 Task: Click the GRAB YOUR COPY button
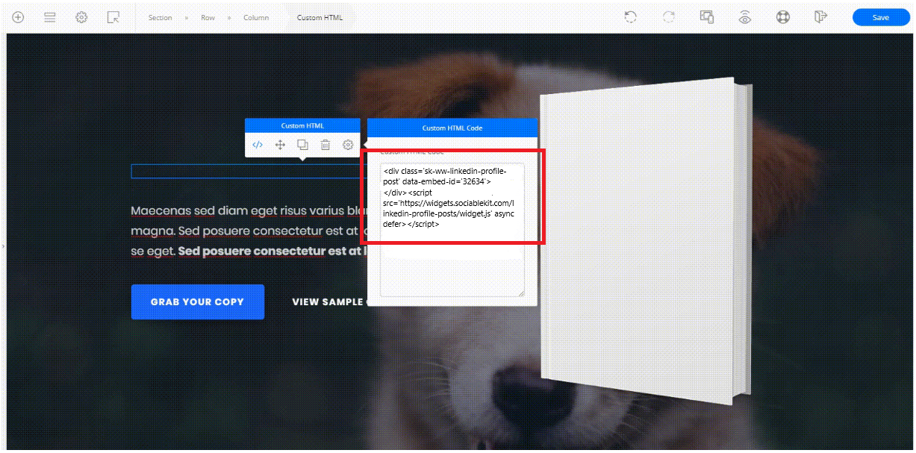[x=197, y=302]
